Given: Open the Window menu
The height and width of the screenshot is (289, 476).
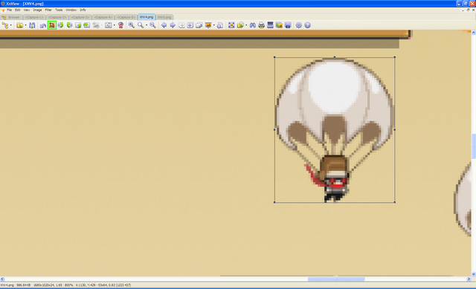Looking at the screenshot, I should (x=71, y=10).
